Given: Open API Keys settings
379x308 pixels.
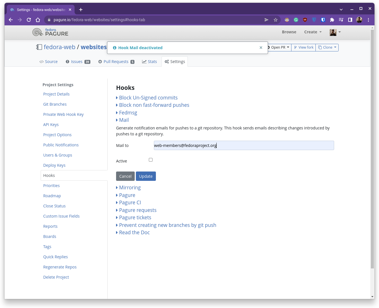Looking at the screenshot, I should coord(51,125).
